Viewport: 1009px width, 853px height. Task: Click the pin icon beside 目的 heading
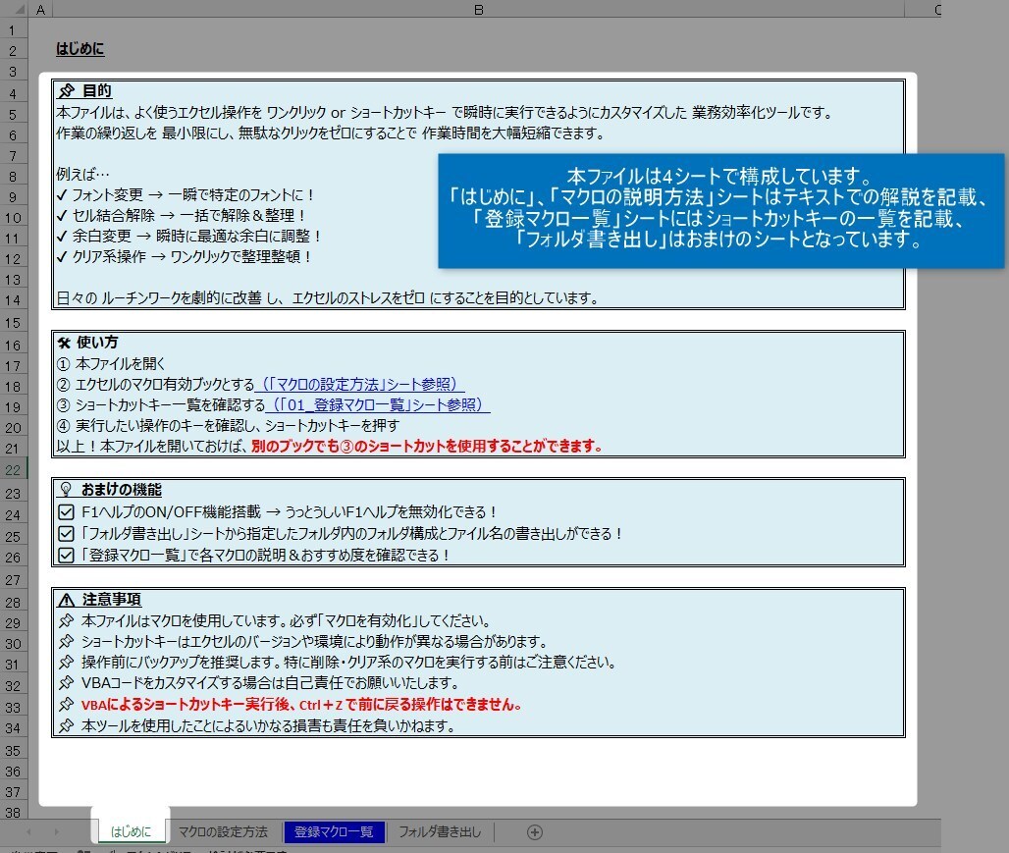67,90
